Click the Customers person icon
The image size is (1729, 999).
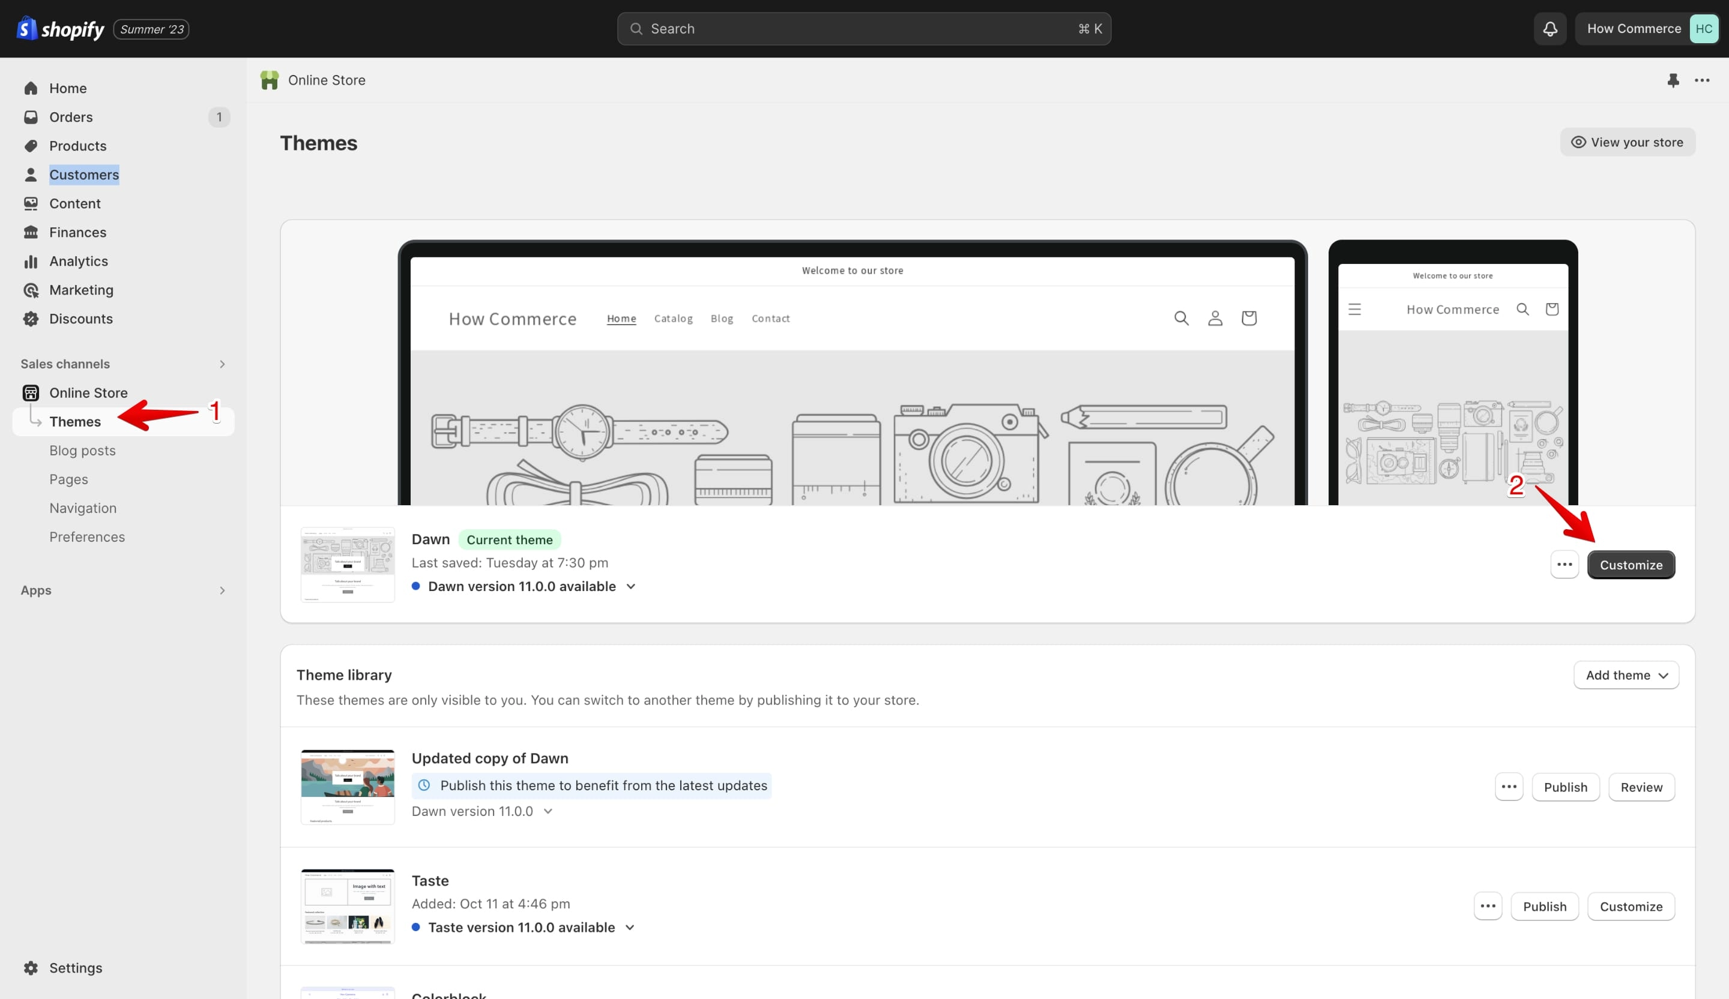(x=31, y=175)
